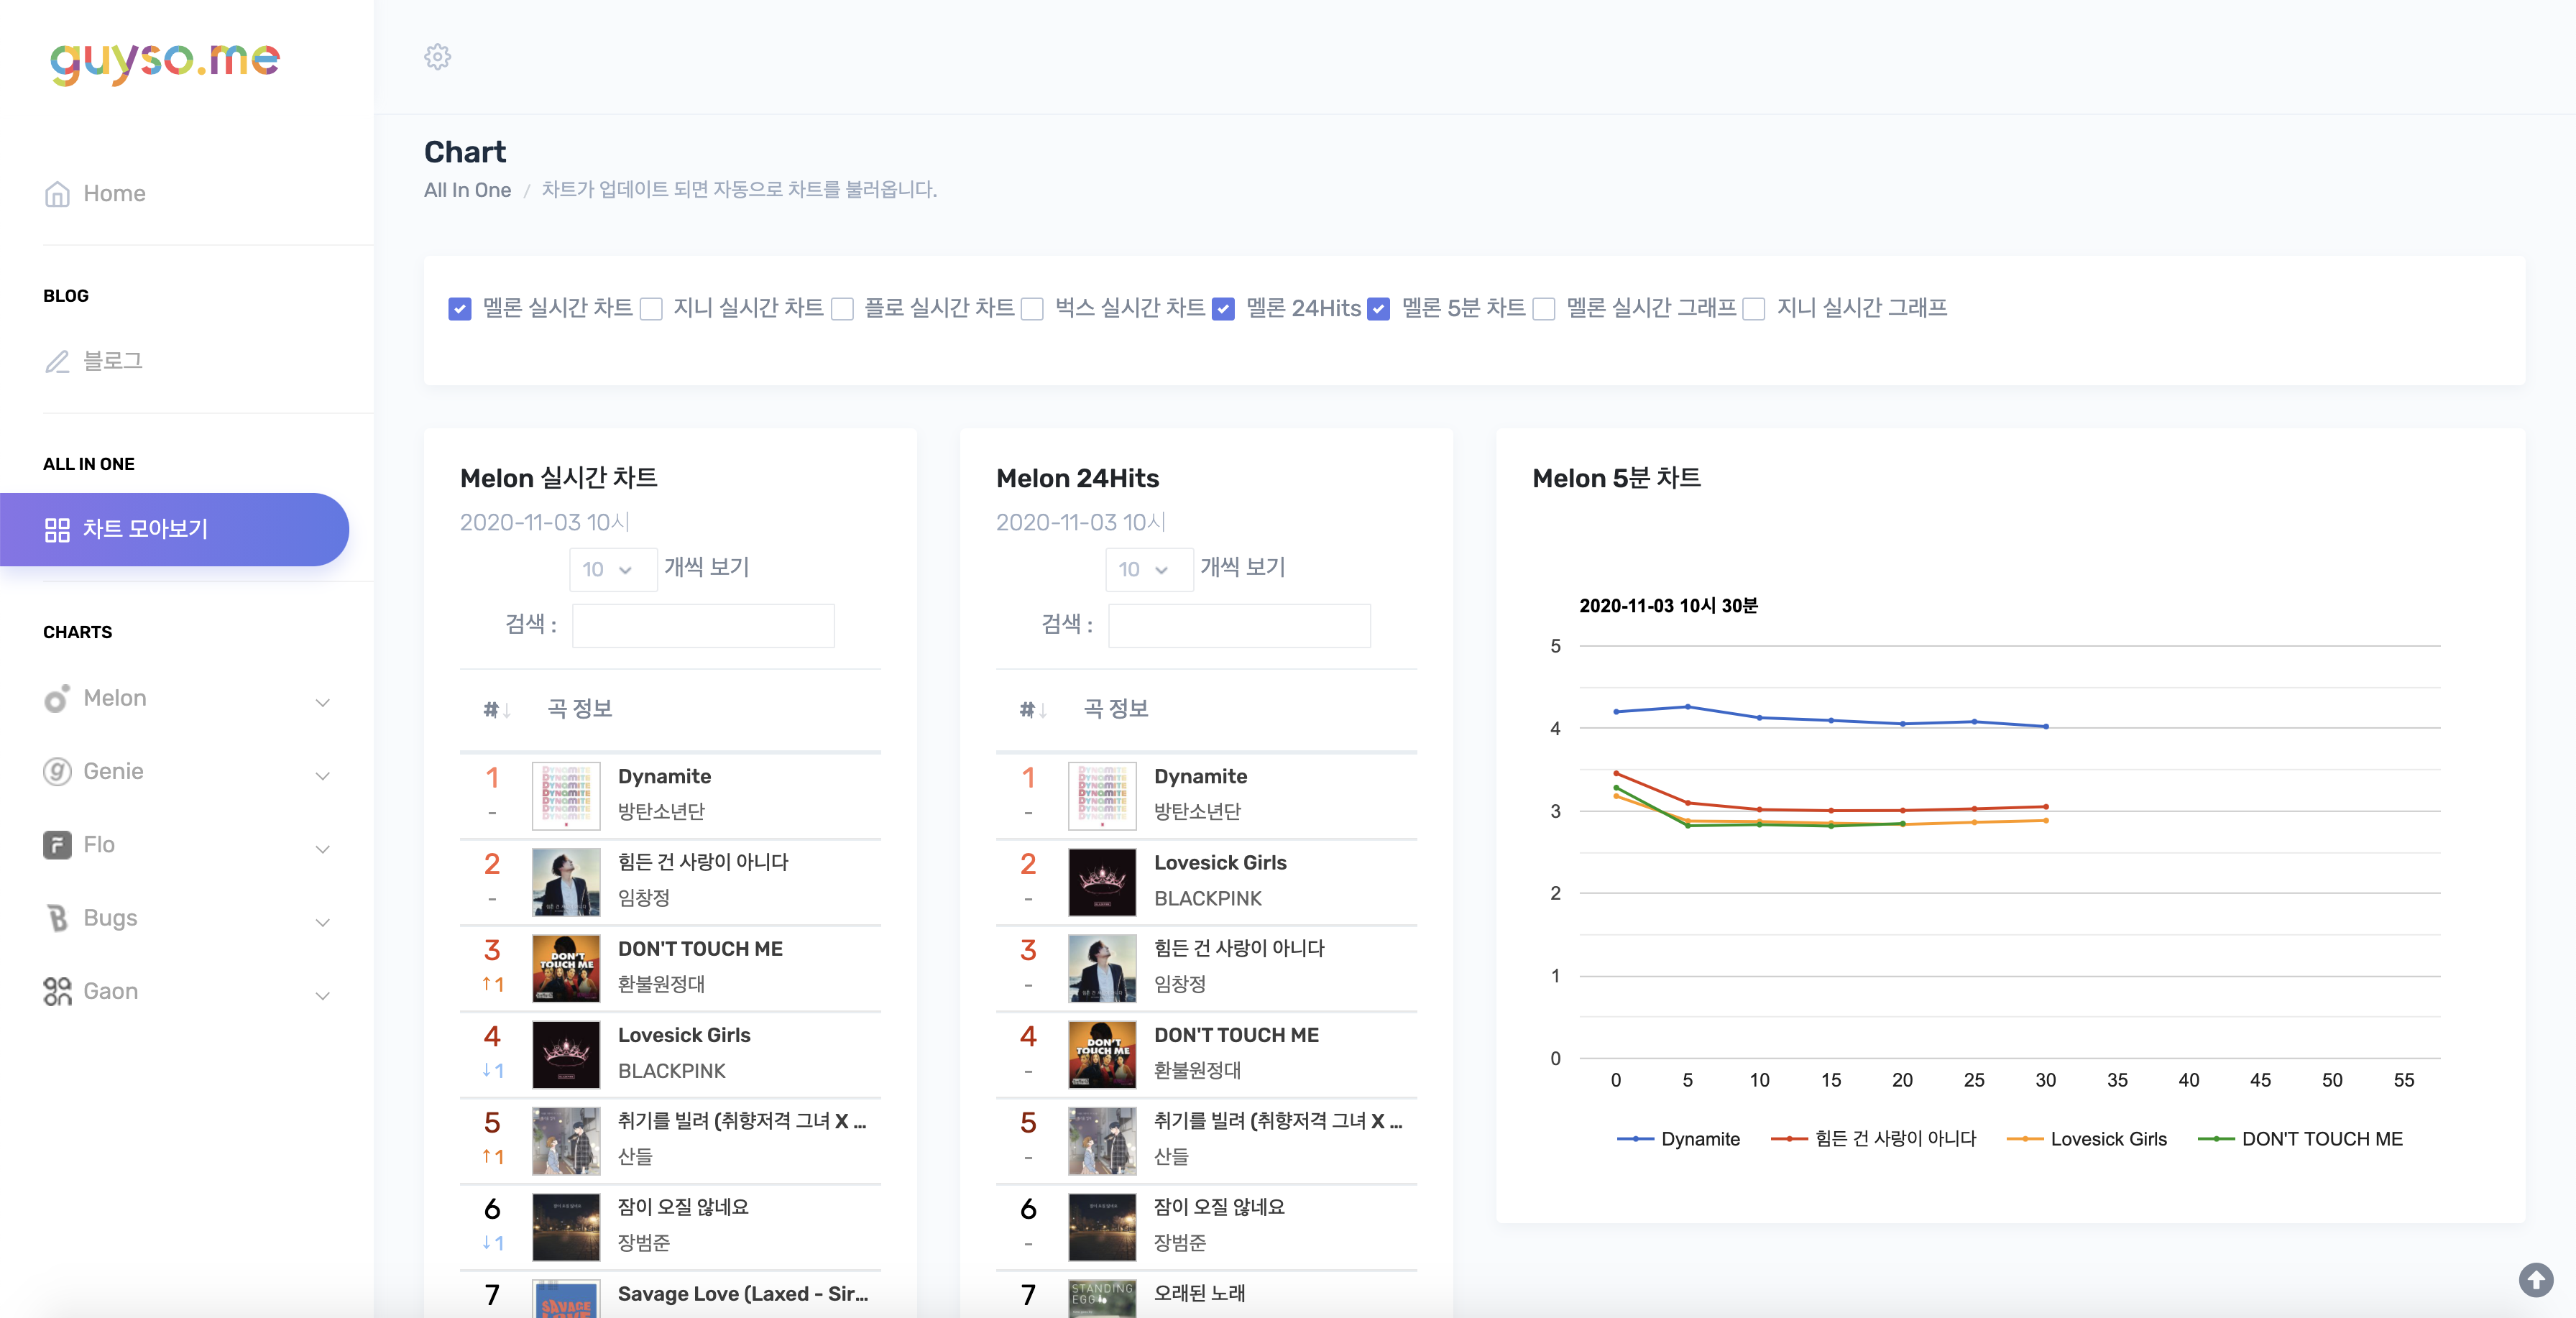Click the scroll-to-top arrow button
2576x1318 pixels.
tap(2535, 1279)
